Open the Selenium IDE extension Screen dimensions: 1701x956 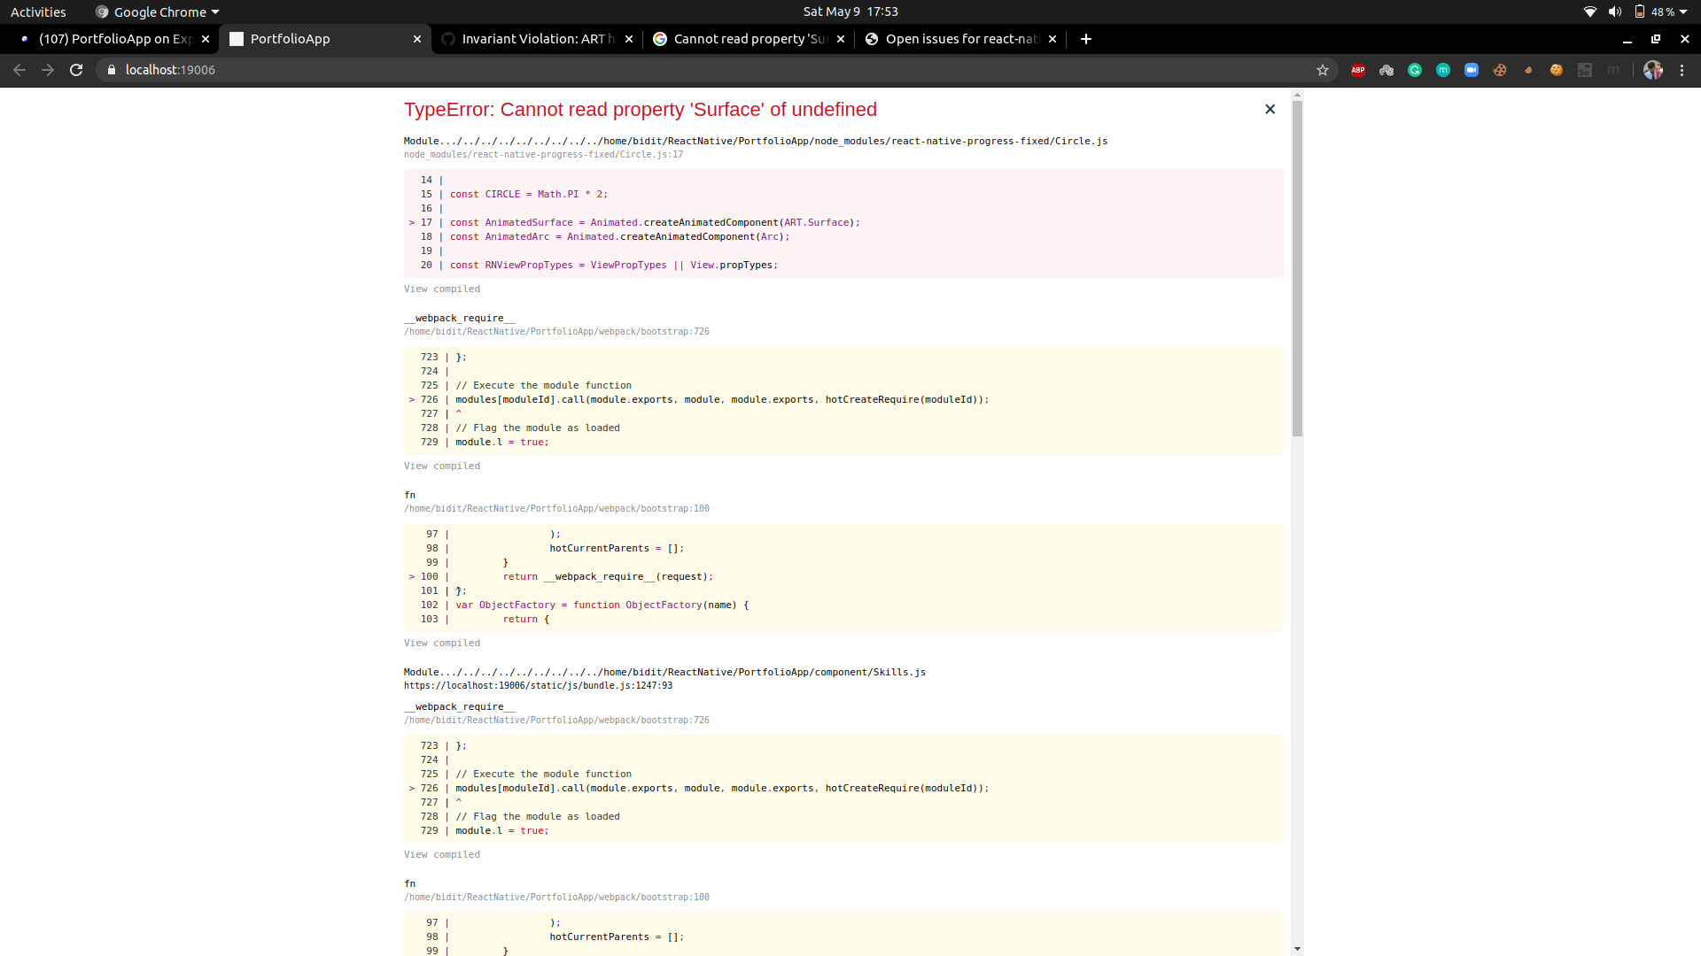click(1585, 70)
